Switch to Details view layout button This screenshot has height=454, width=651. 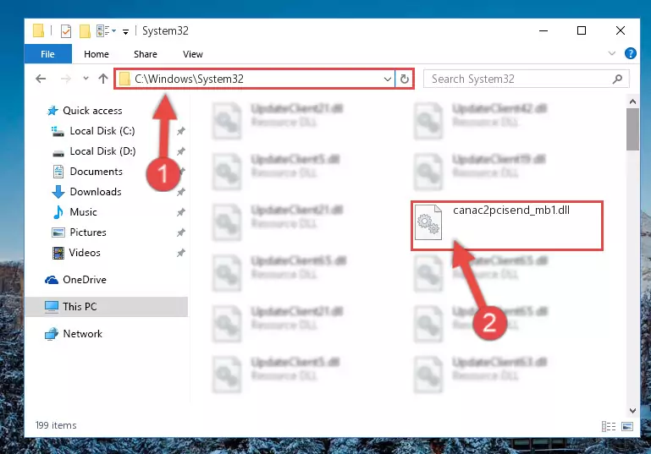pyautogui.click(x=608, y=426)
